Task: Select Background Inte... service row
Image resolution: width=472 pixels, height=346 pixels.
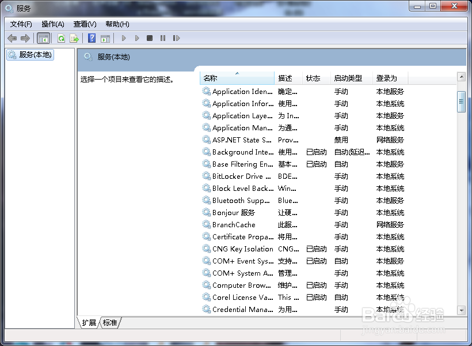Action: 303,152
